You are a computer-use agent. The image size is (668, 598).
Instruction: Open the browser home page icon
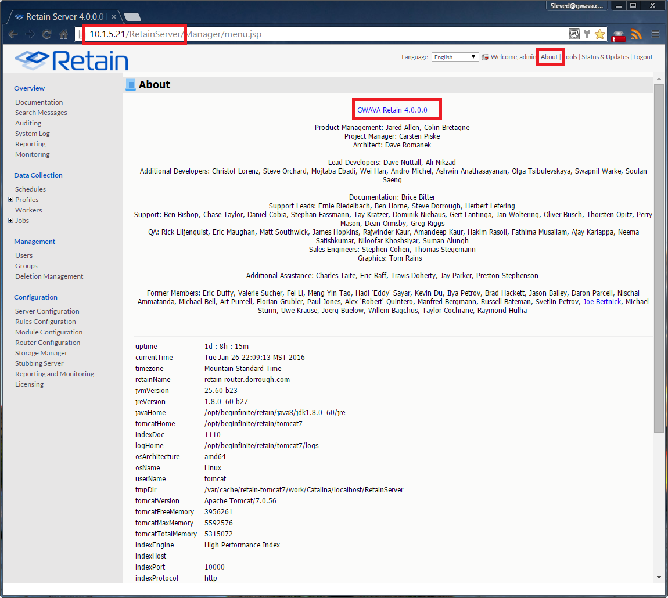pyautogui.click(x=63, y=34)
